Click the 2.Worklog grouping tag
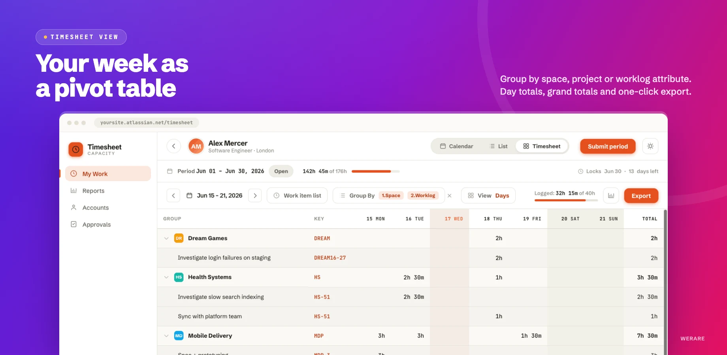This screenshot has height=355, width=727. [423, 195]
